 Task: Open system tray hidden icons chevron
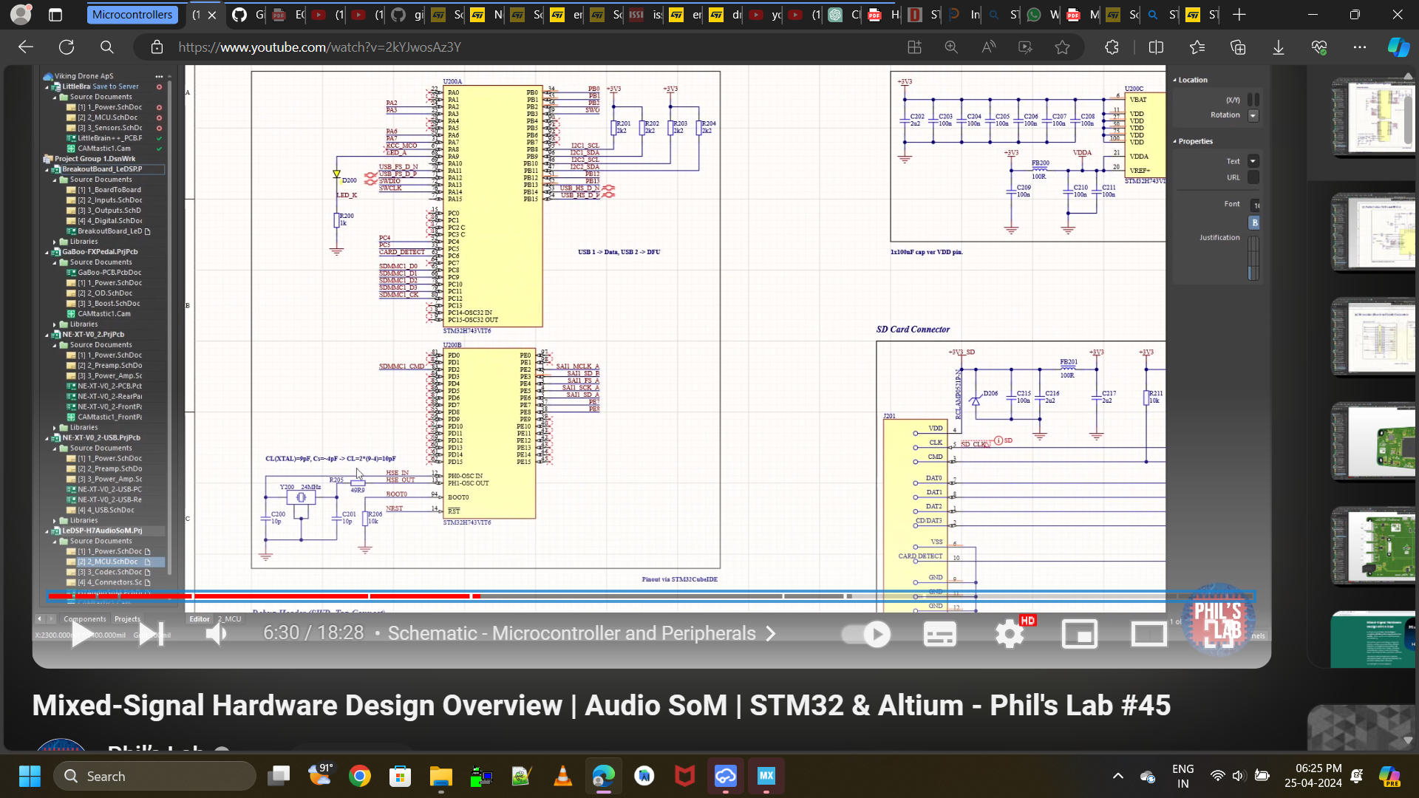pos(1117,776)
